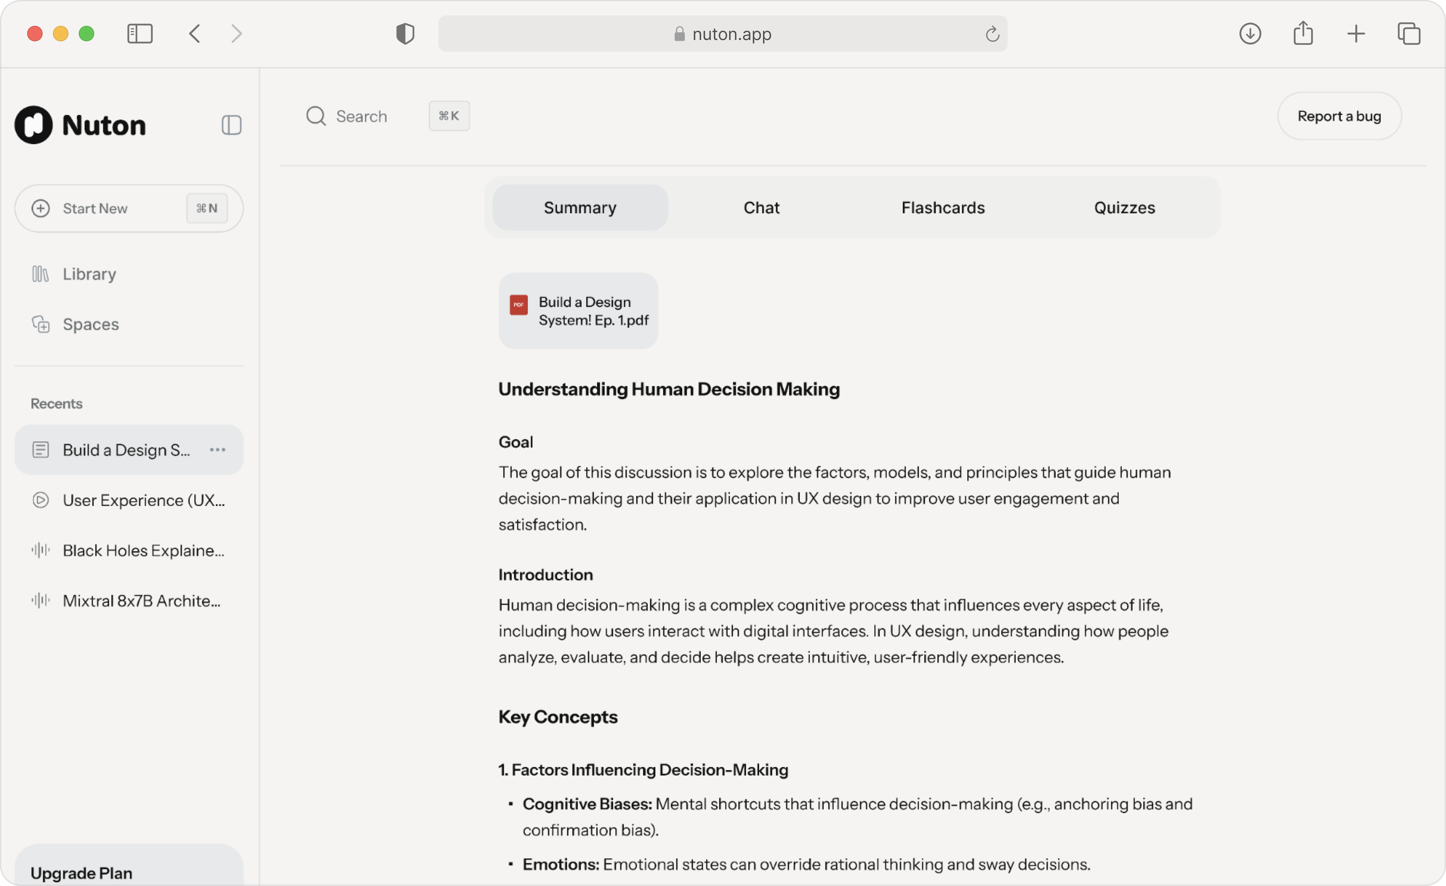Switch to the Chat tab

click(x=761, y=208)
